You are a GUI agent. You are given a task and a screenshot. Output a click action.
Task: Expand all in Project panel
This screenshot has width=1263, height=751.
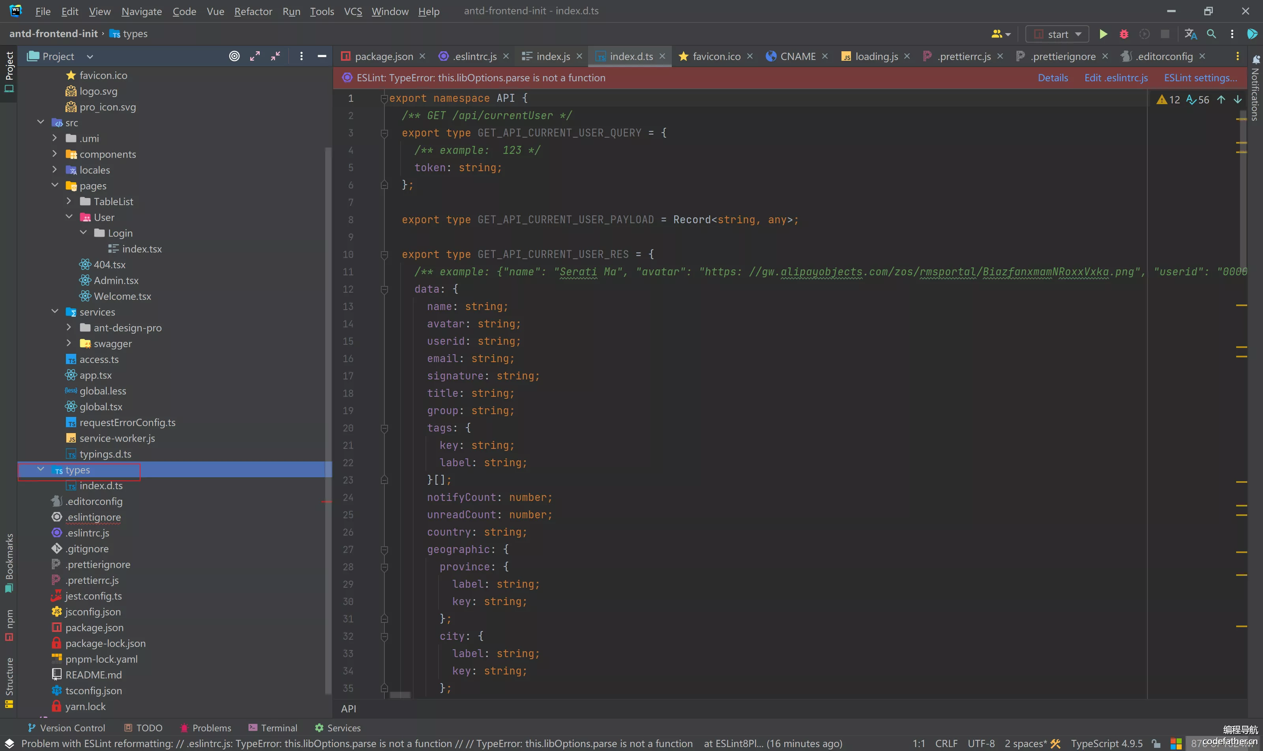tap(255, 56)
